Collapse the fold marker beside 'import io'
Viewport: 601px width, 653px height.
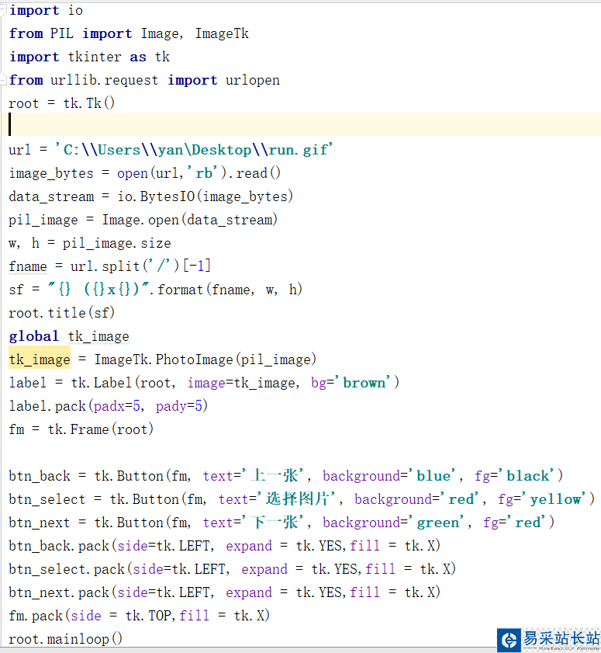[3, 10]
